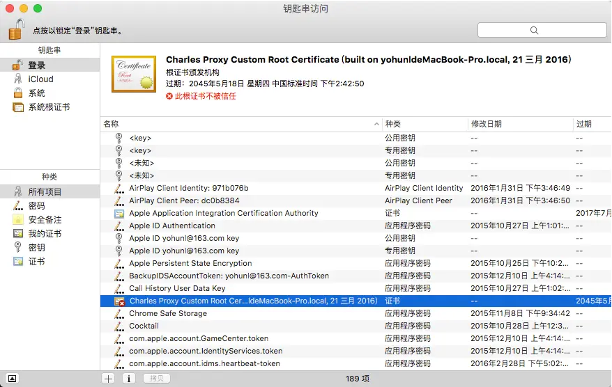Select the 系统根证书 keychain

pyautogui.click(x=50, y=107)
